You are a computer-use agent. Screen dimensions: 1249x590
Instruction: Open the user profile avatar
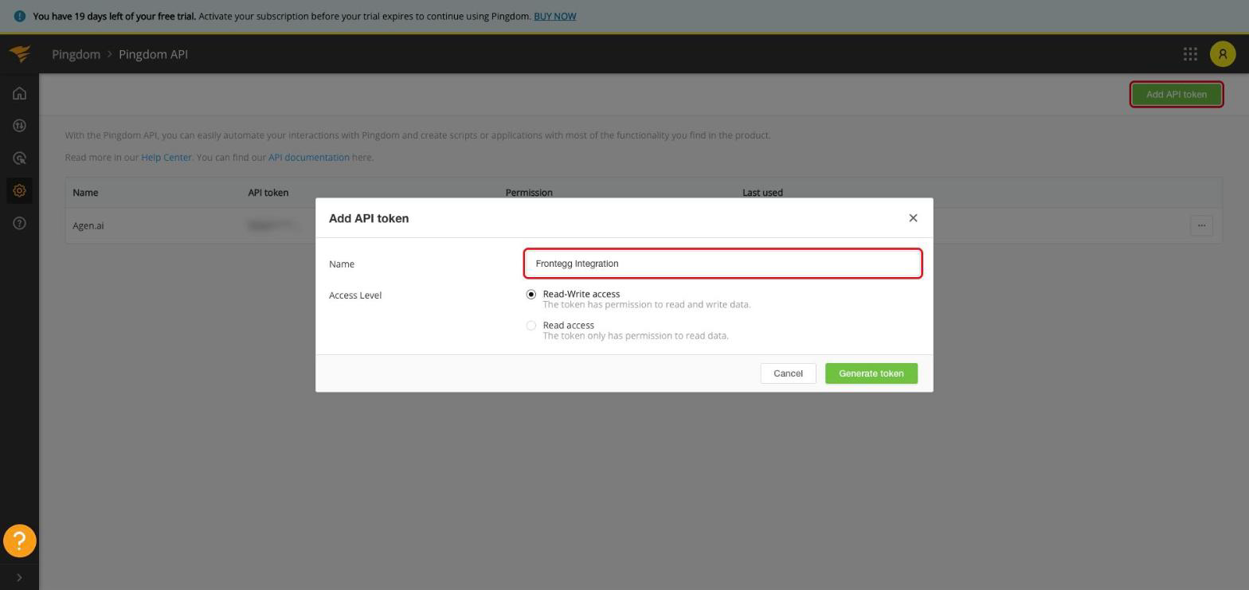pyautogui.click(x=1223, y=54)
